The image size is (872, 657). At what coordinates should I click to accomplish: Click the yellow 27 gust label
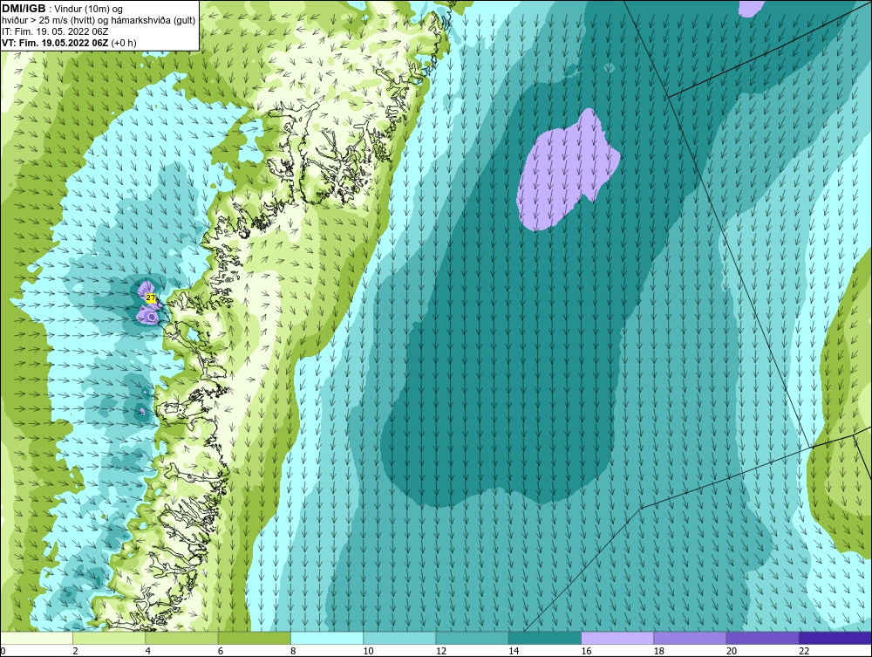tap(150, 298)
